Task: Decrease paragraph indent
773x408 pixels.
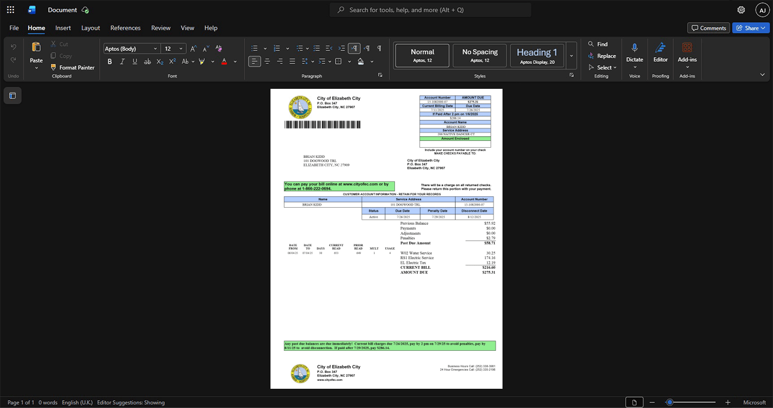Action: coord(329,49)
